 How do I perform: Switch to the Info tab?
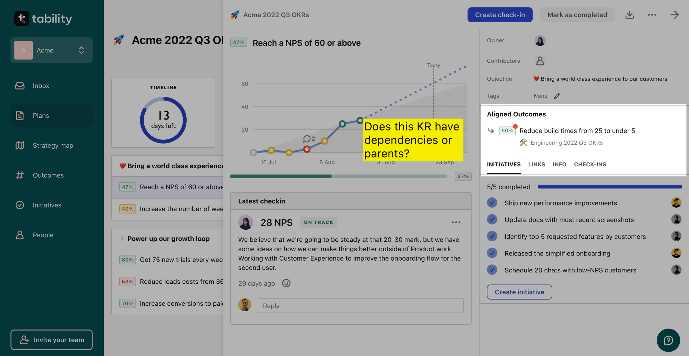tap(559, 165)
